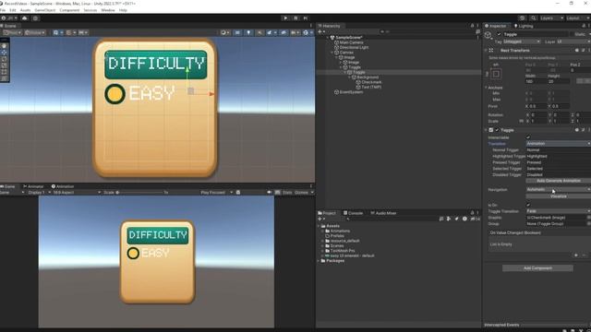Select the Rotate tool in the Scene toolbar
Viewport: 591px width, 332px height.
pyautogui.click(x=4, y=59)
